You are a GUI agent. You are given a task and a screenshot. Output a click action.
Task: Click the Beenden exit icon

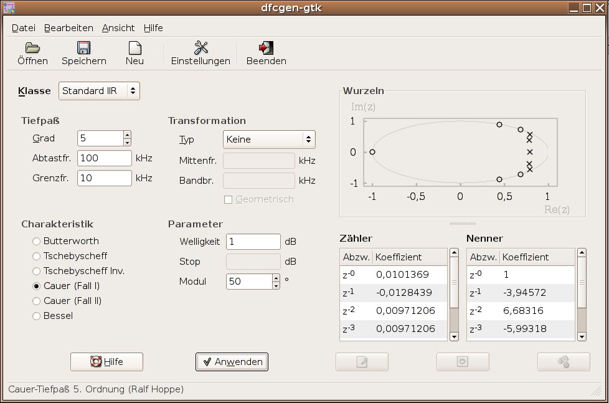tap(266, 48)
